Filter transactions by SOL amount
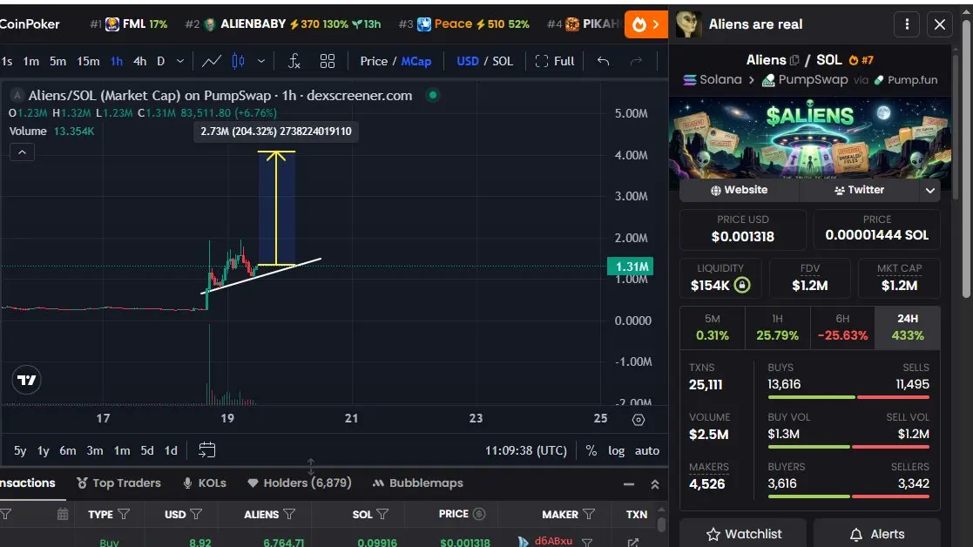The height and width of the screenshot is (547, 973). point(382,514)
